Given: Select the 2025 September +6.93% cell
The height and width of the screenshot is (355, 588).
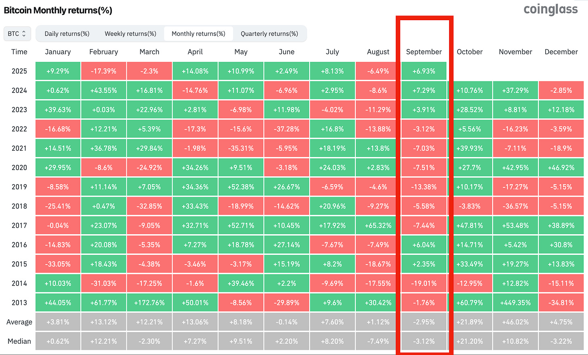Looking at the screenshot, I should coord(424,71).
